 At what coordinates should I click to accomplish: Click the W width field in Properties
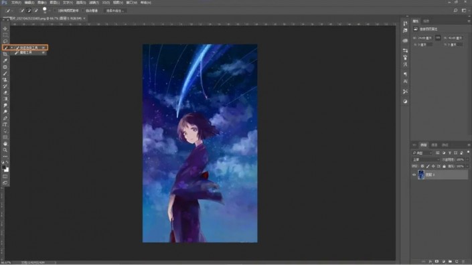(424, 38)
